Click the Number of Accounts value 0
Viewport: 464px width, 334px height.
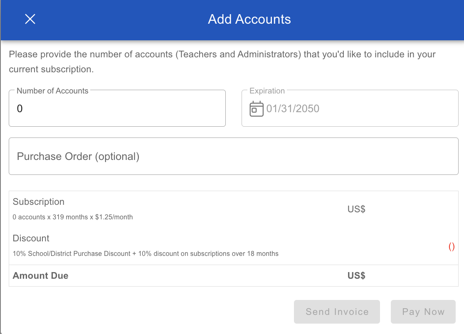click(20, 109)
